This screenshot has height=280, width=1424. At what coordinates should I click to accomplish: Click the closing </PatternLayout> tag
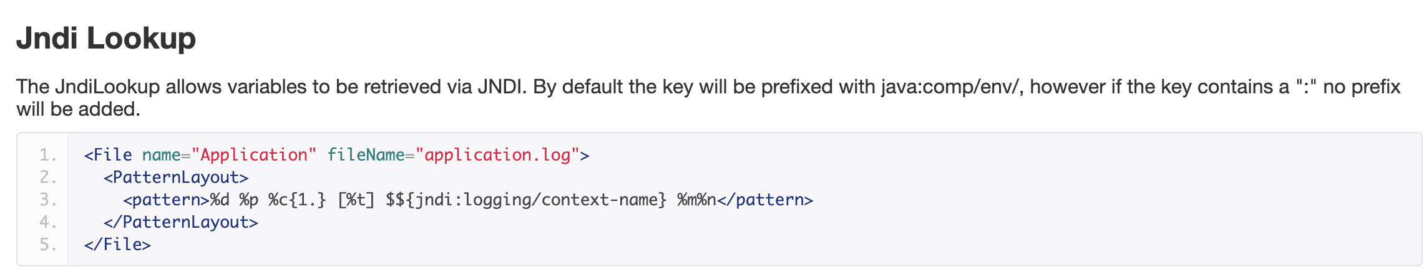click(181, 222)
